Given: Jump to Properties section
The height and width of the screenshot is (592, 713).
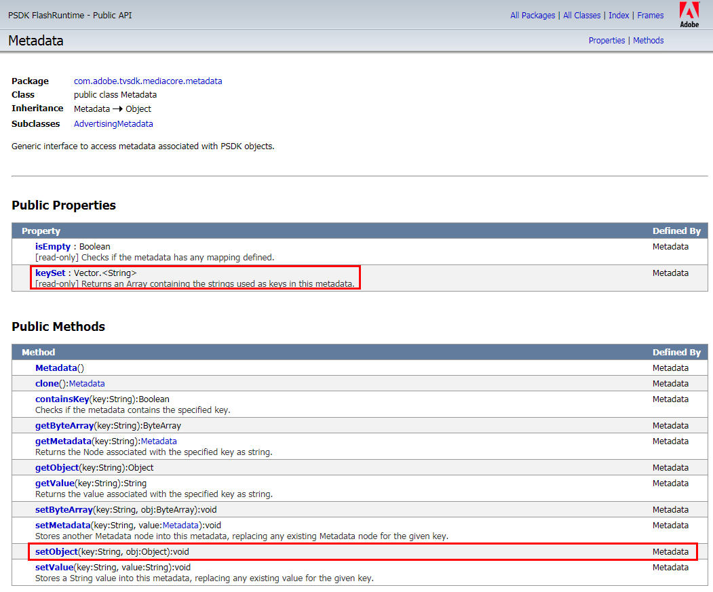Looking at the screenshot, I should [606, 41].
